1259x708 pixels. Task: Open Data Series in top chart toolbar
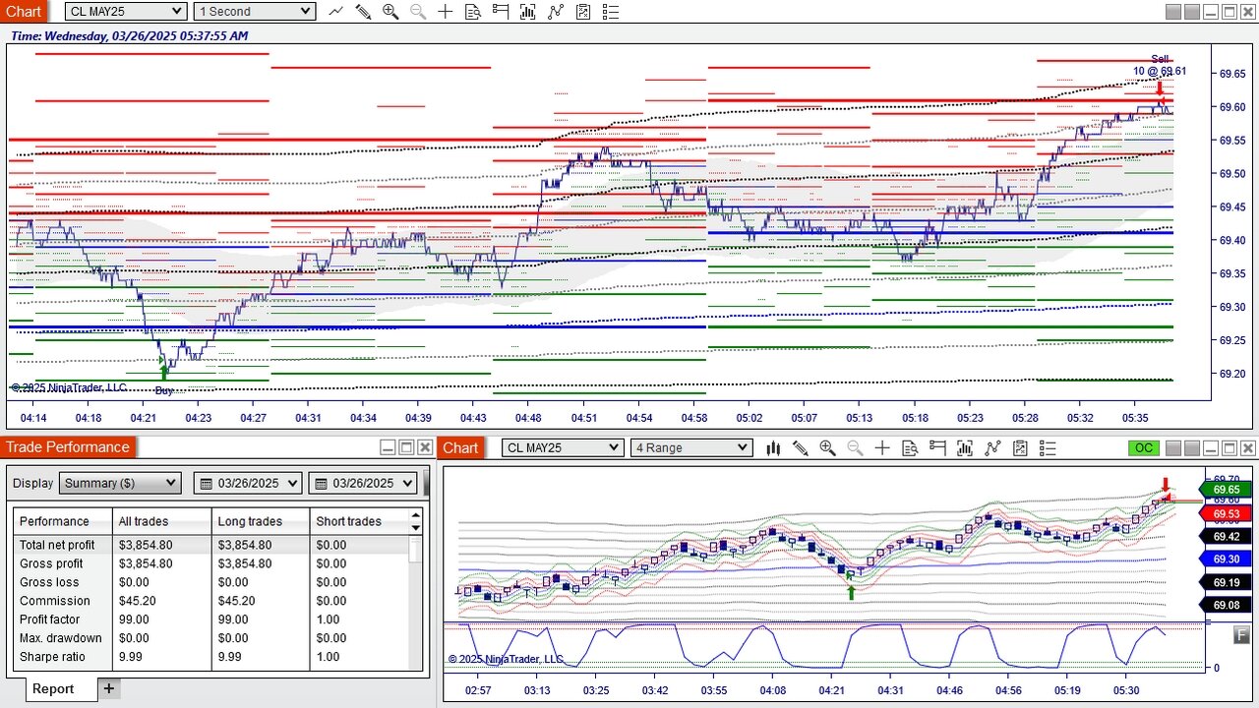528,12
